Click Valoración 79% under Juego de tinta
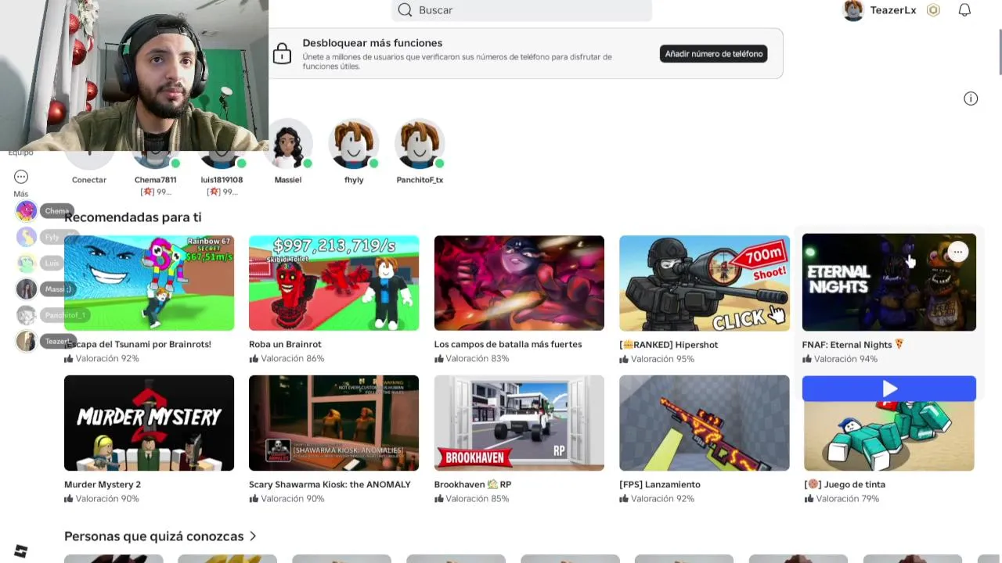Viewport: 1002px width, 563px height. point(842,499)
